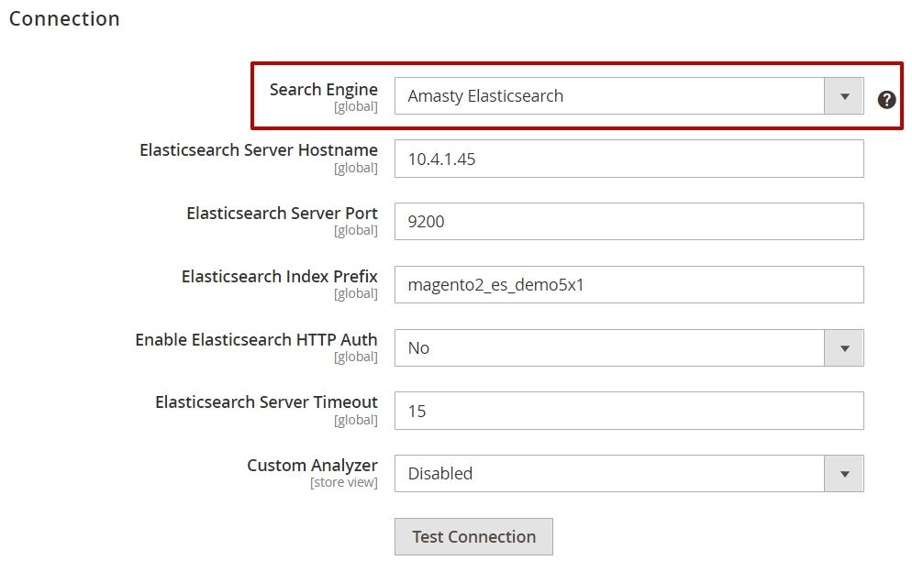Screen dimensions: 912x561
Task: Click the "Search Engine" label
Action: point(323,90)
